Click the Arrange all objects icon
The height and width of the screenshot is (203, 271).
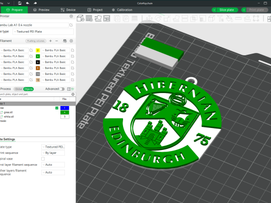pos(107,19)
